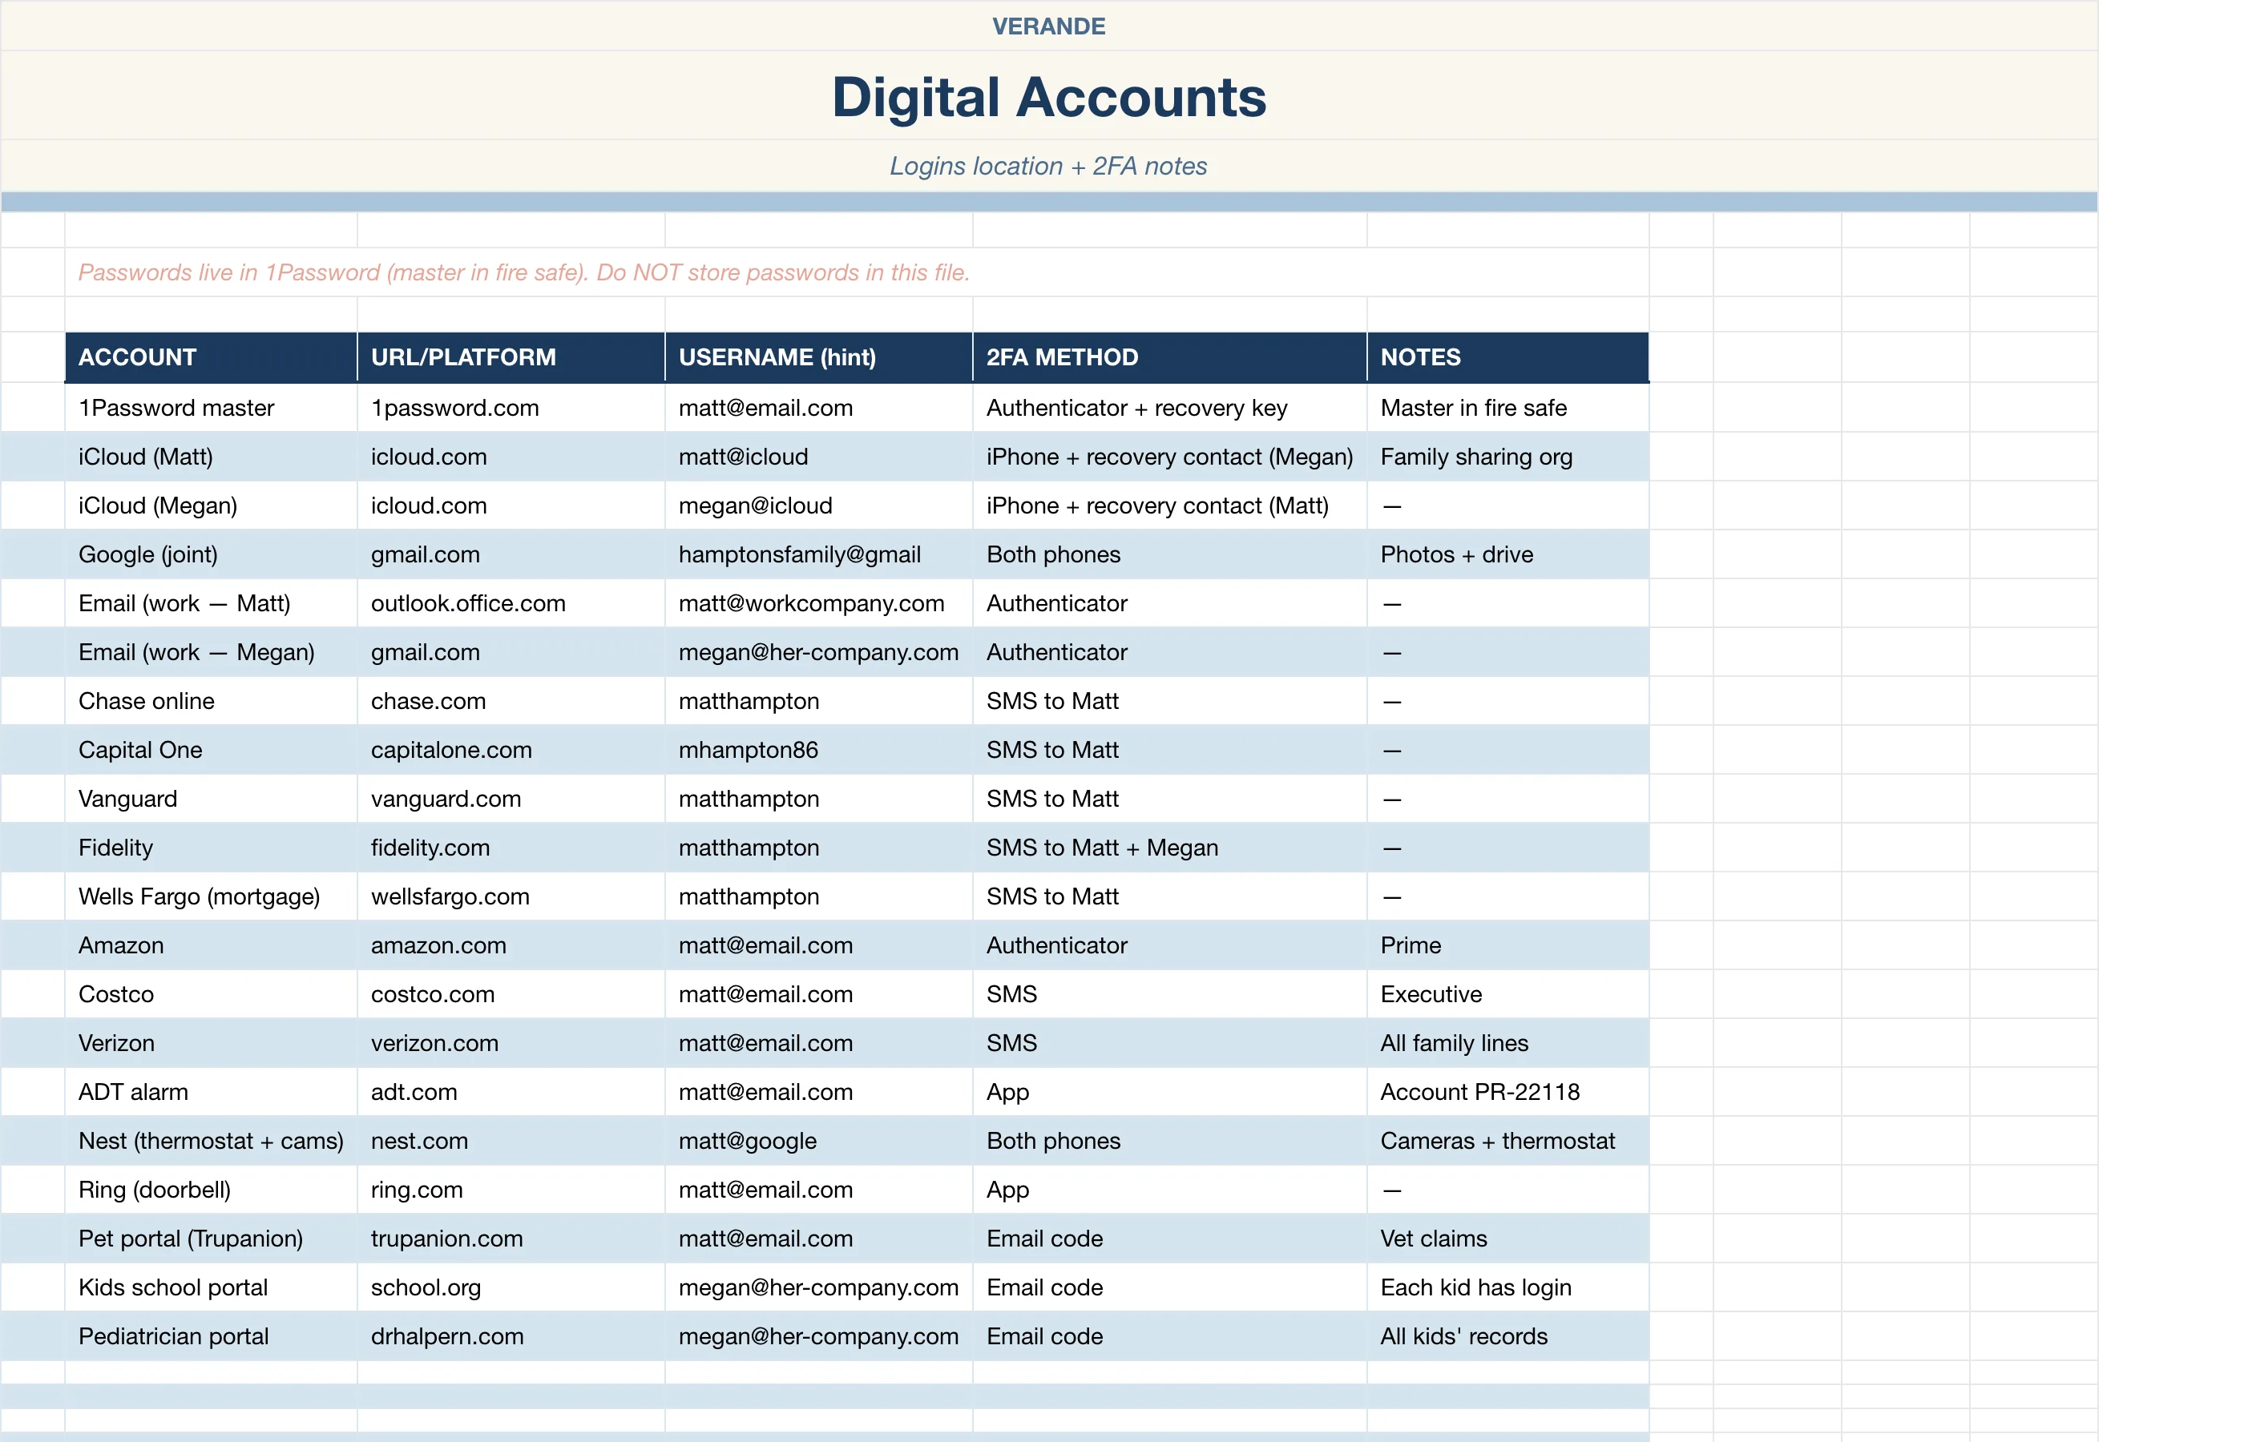Select the 'Logins location + 2FA notes' subtitle
This screenshot has height=1442, width=2244.
1048,166
